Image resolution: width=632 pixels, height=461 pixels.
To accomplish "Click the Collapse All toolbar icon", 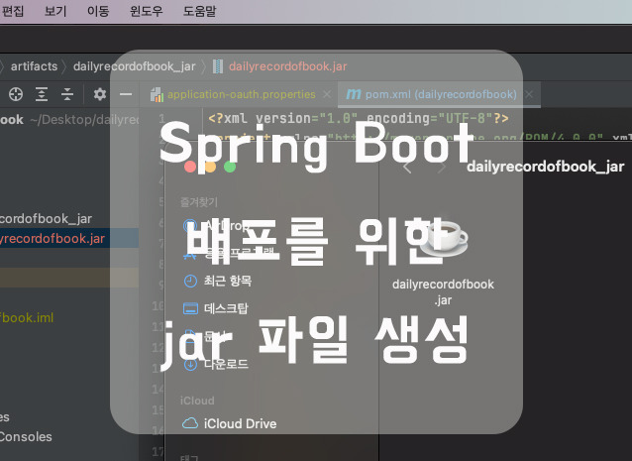I will point(67,94).
